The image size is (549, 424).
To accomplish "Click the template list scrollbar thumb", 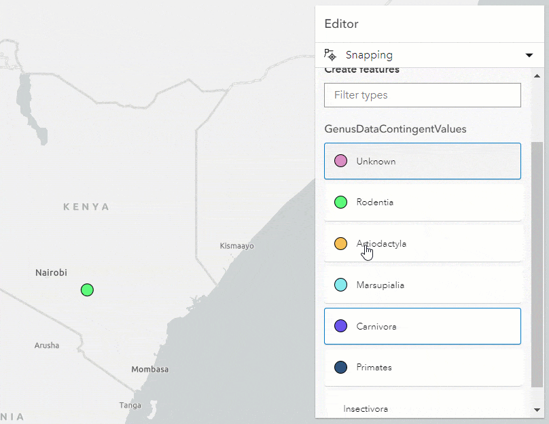I will [537, 264].
